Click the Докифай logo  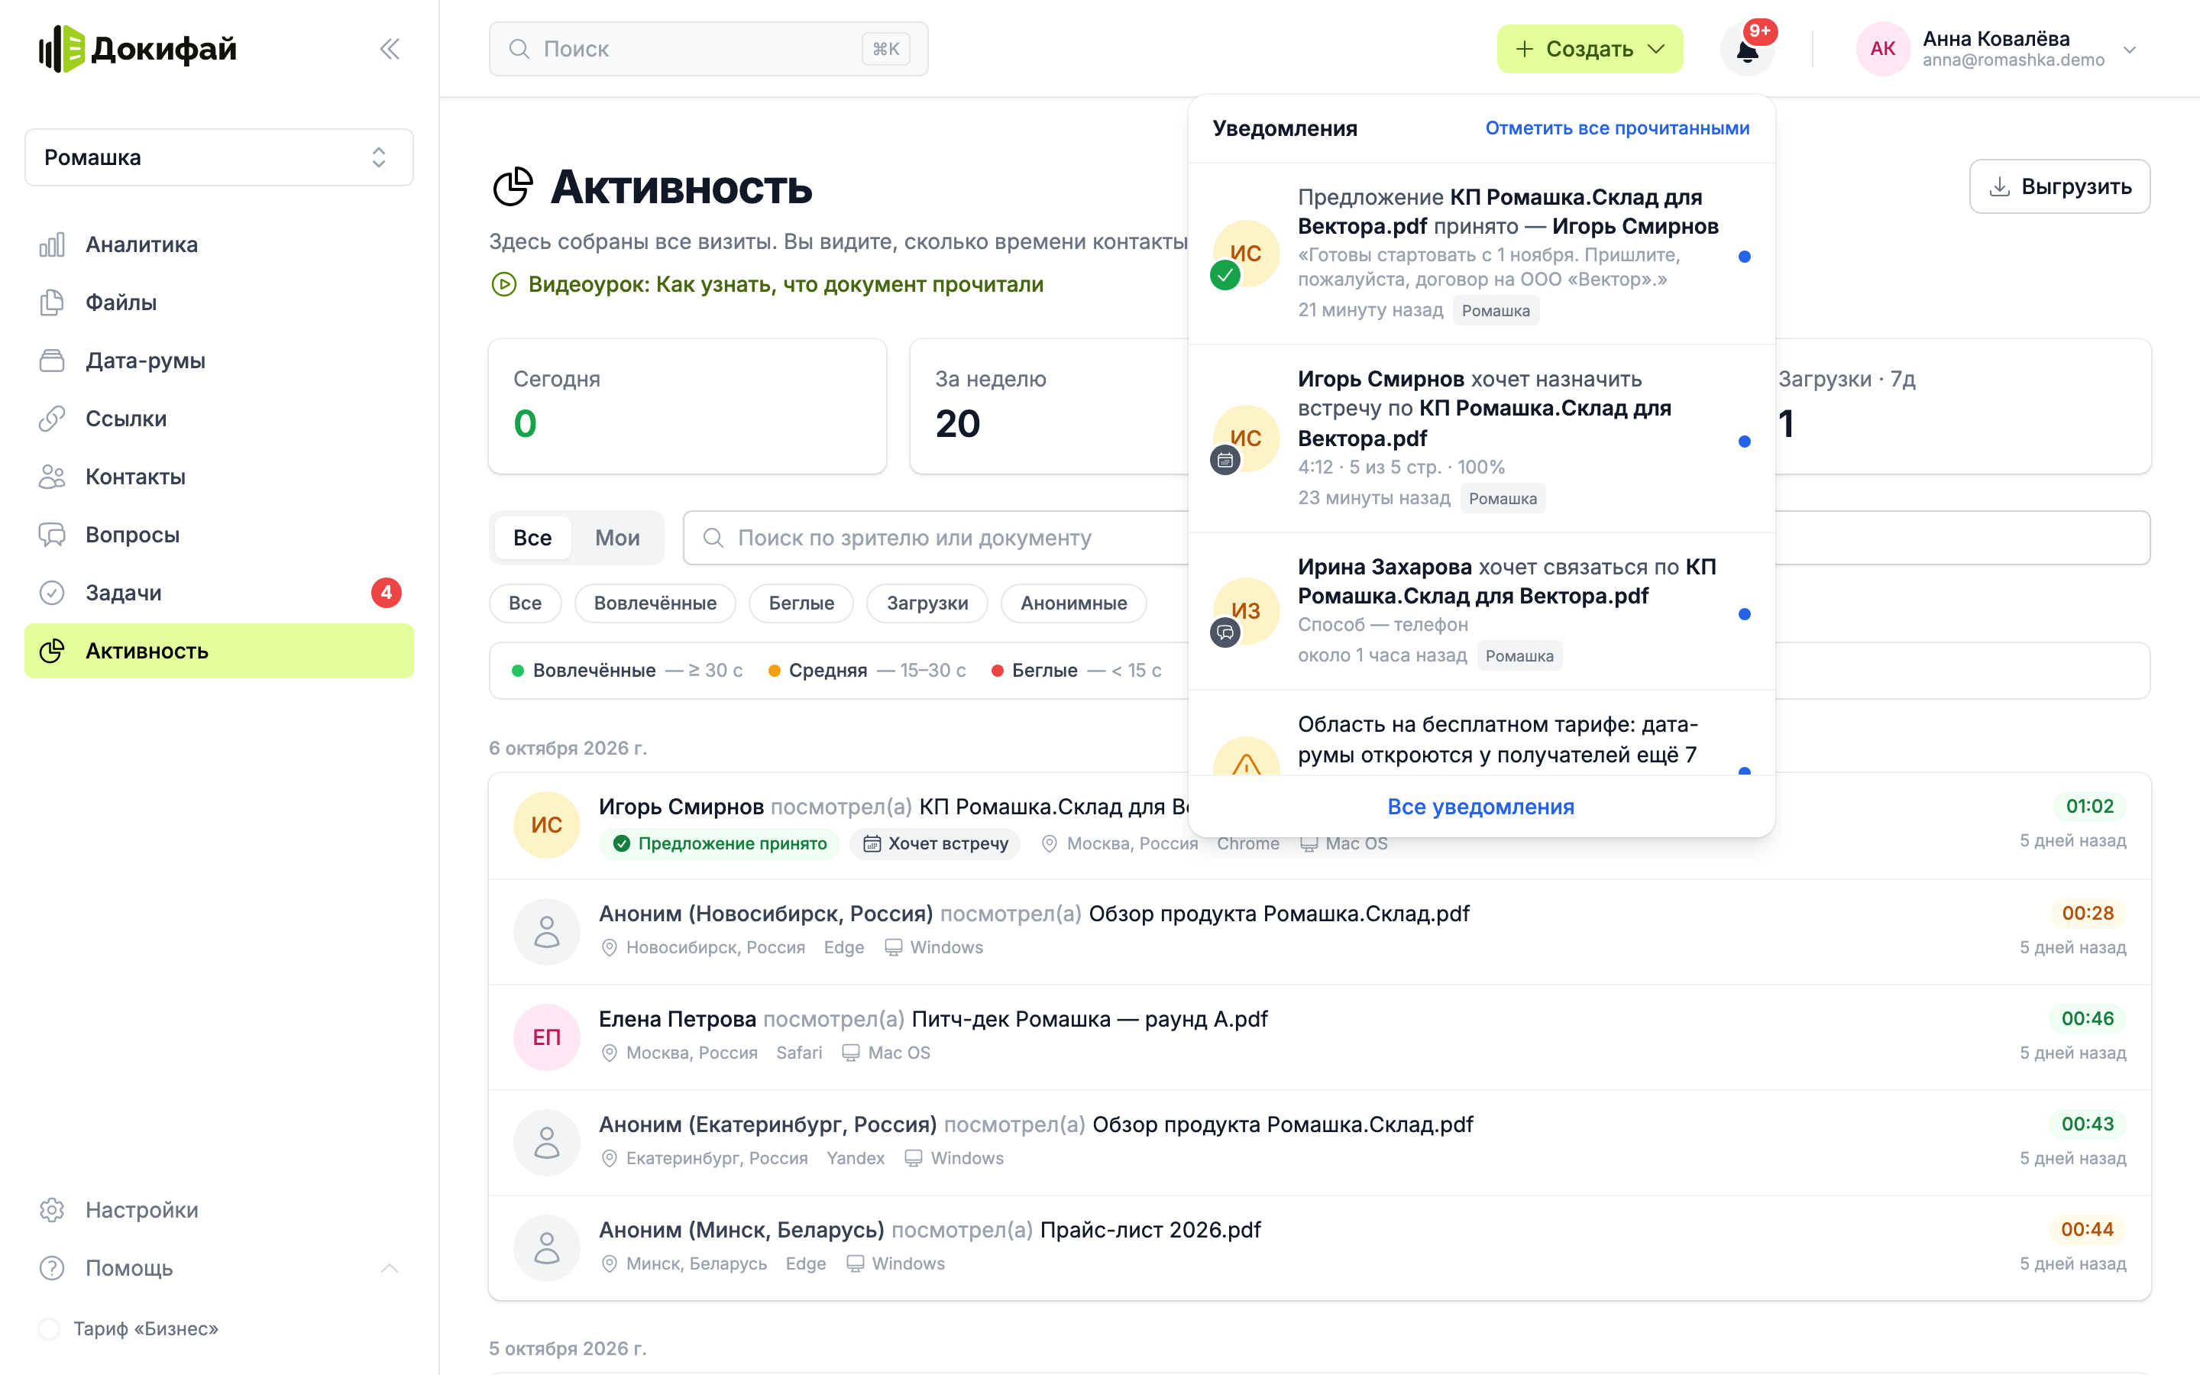tap(137, 49)
